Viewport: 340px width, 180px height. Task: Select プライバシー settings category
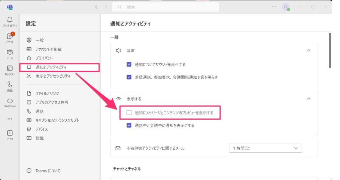44,58
